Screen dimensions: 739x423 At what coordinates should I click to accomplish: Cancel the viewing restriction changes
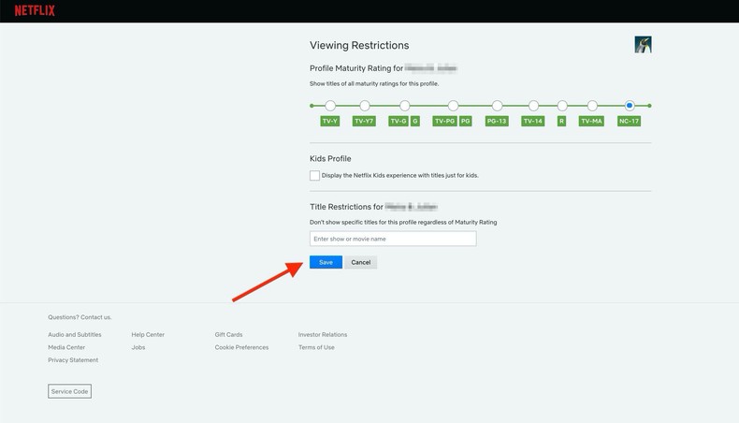point(361,262)
